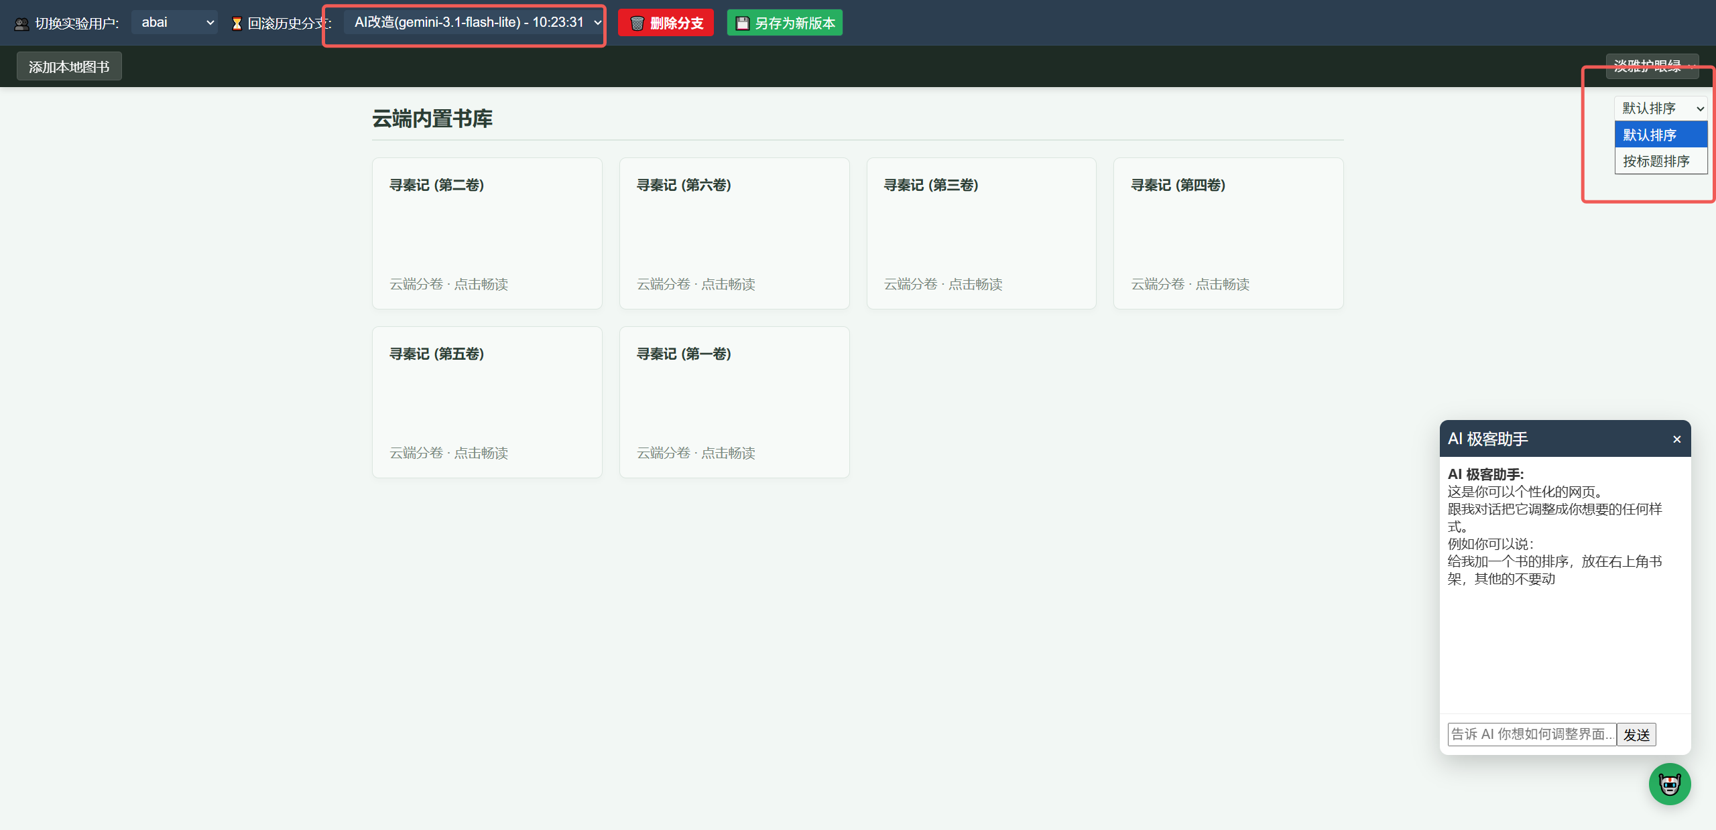Open the 淡雅护眼绿 theme dropdown
1716x830 pixels.
(x=1652, y=66)
